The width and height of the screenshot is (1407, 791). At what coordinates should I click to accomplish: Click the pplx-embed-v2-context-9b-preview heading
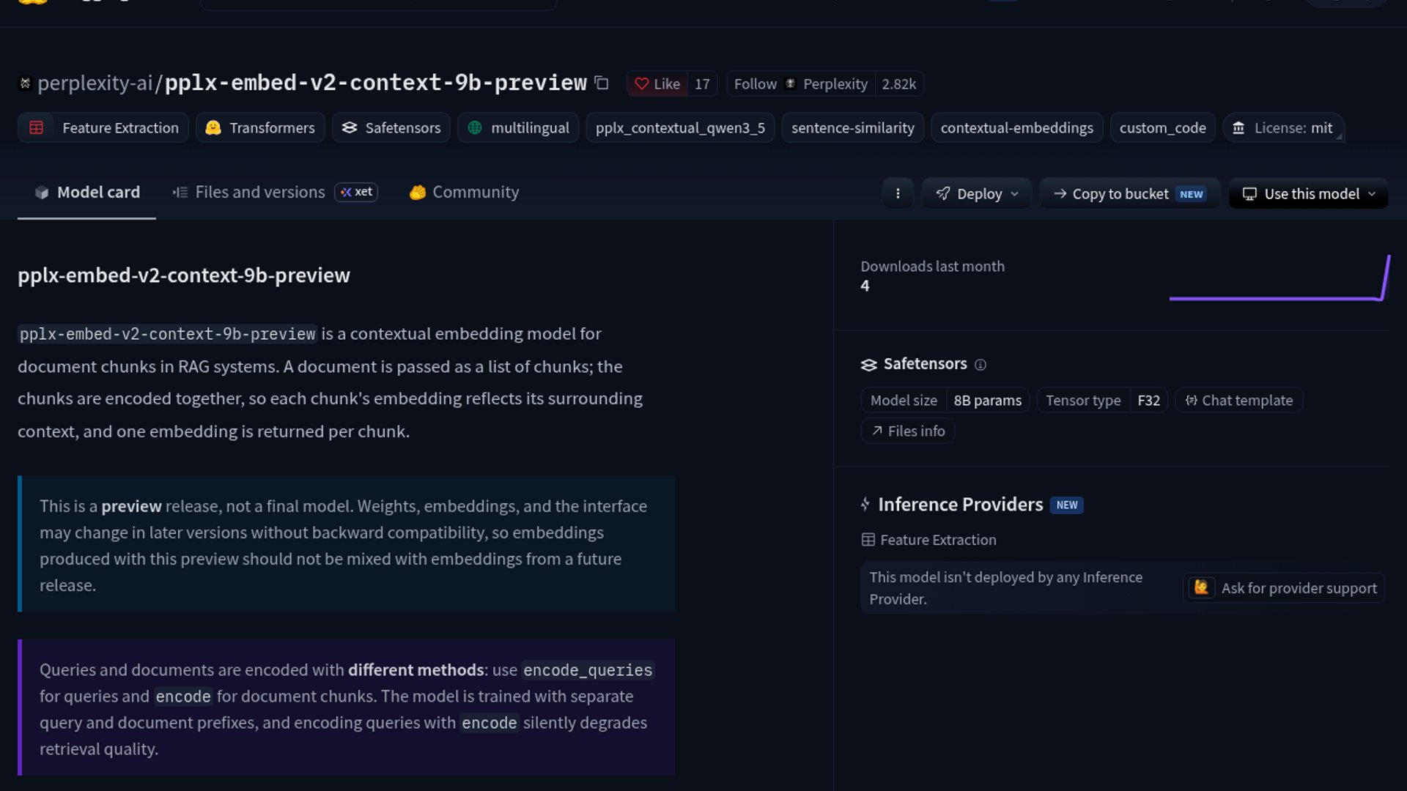point(184,275)
